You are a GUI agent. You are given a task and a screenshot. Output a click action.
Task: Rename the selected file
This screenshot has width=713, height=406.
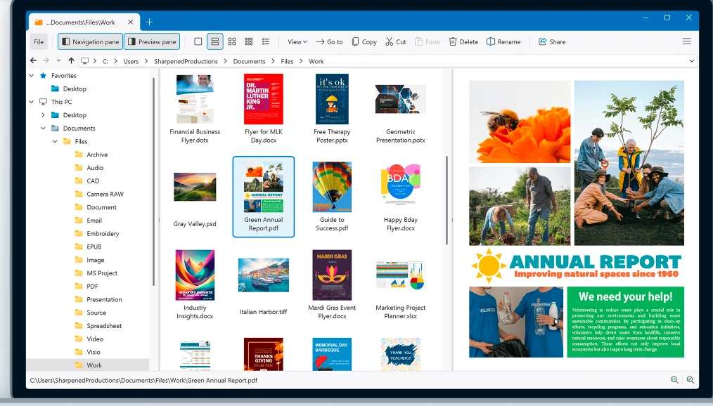[x=503, y=41]
